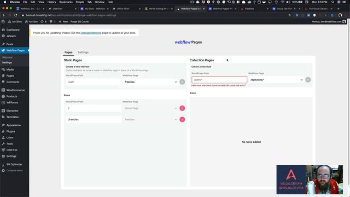The image size is (350, 197).
Task: Follow the Upgrade Network link
Action: click(91, 33)
